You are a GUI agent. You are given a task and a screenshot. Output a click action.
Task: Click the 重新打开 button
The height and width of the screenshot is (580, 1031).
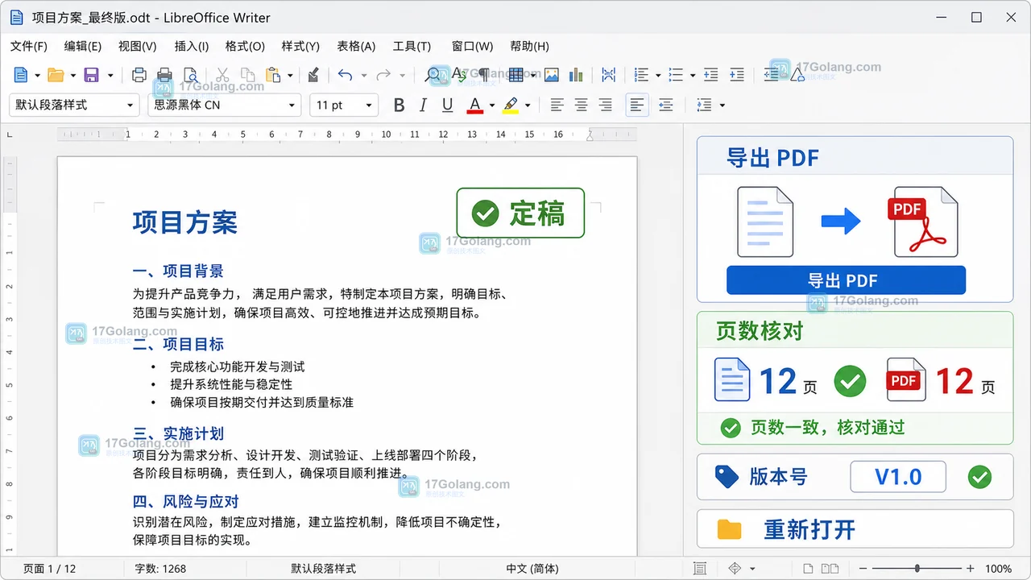[x=855, y=529]
